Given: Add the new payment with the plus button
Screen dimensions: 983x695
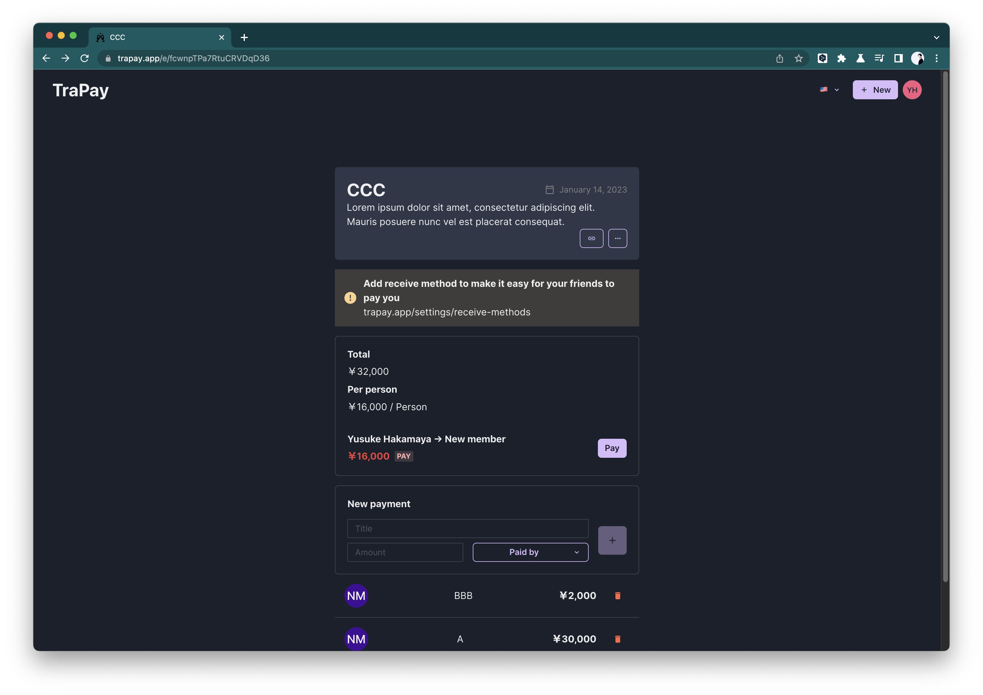Looking at the screenshot, I should [612, 540].
